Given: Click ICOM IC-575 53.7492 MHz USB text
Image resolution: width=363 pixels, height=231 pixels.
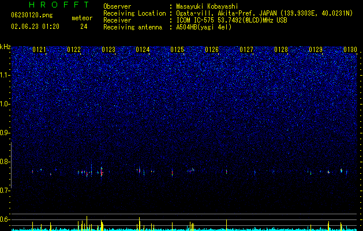Looking at the screenshot, I should (x=231, y=20).
